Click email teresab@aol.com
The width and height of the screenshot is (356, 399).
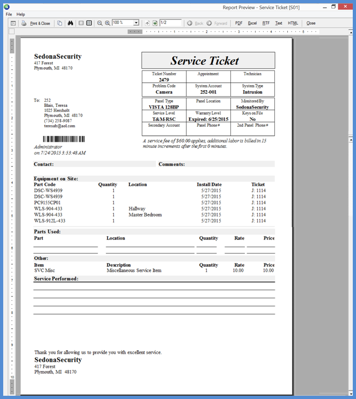coord(60,126)
